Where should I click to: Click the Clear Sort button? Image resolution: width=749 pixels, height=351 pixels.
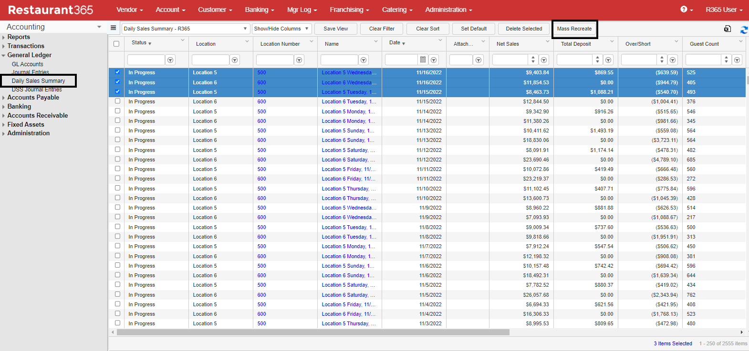[x=428, y=29]
